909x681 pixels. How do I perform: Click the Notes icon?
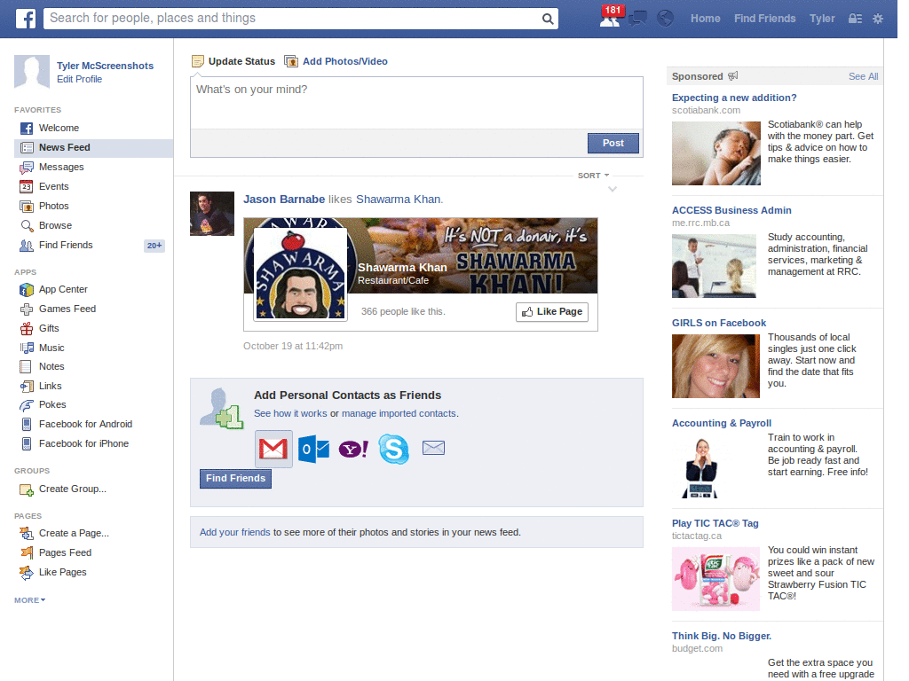(x=26, y=366)
